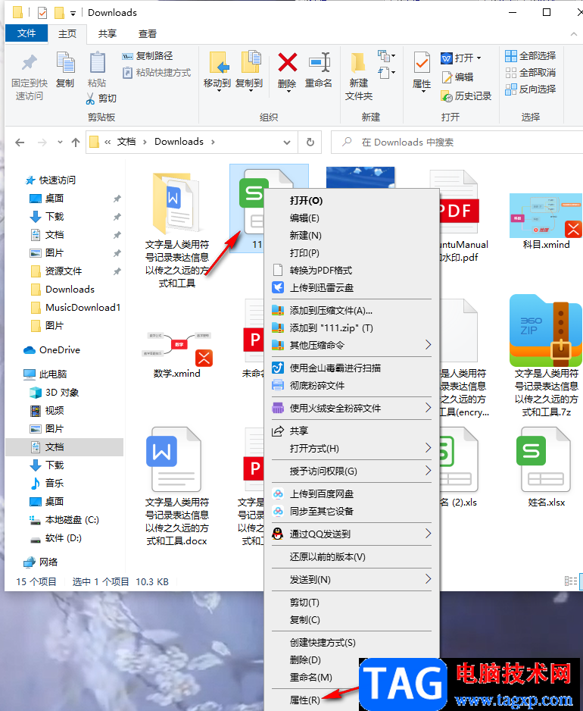Click the Rename (重命名) ribbon icon
Viewport: 583px width, 711px height.
(x=319, y=63)
